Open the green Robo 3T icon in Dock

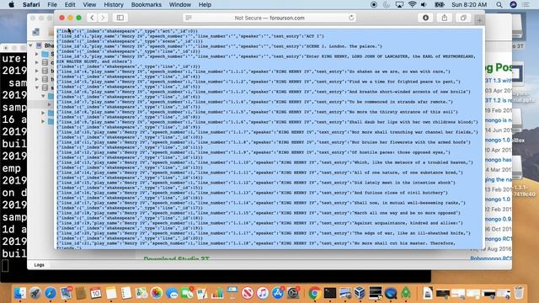(x=406, y=293)
